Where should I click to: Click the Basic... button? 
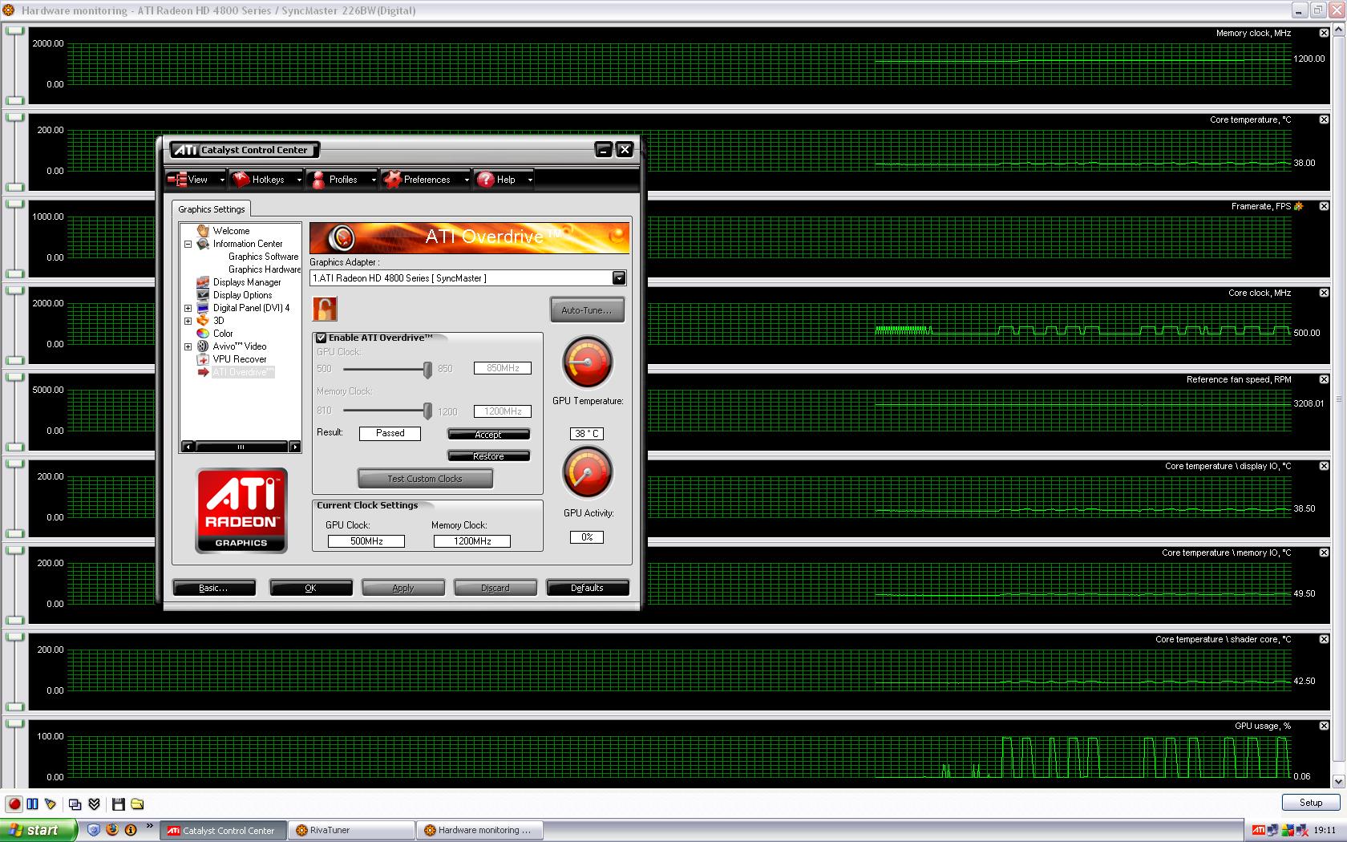point(213,588)
